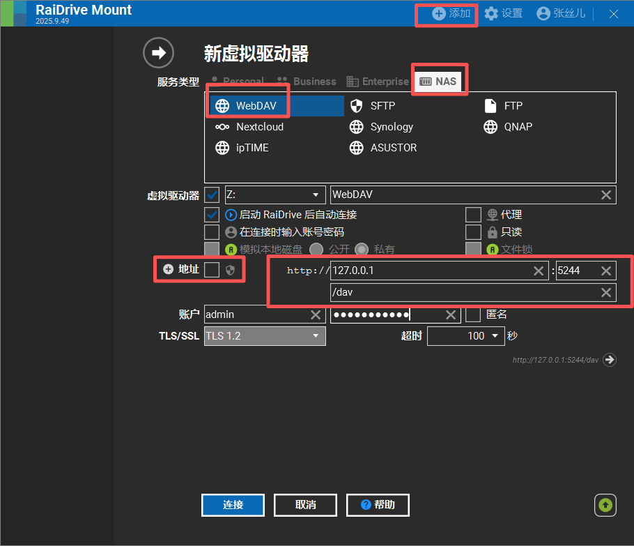Uncheck 启动 RaiDrive 后自动连接 option
The height and width of the screenshot is (546, 634).
[212, 214]
